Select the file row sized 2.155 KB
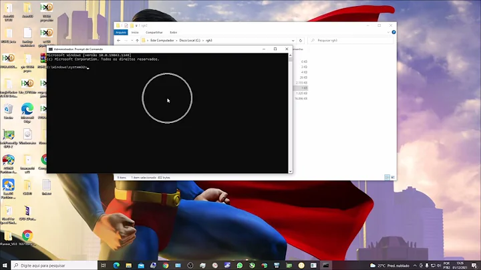The width and height of the screenshot is (481, 270). pos(301,83)
